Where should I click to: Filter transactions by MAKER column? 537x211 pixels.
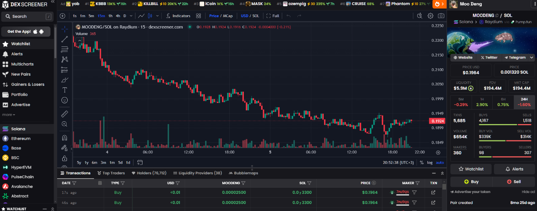pyautogui.click(x=417, y=183)
